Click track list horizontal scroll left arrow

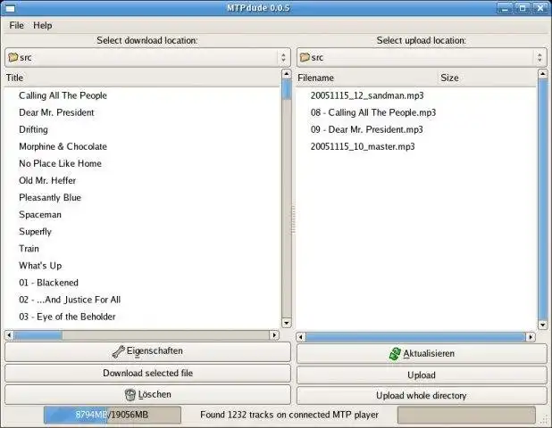[9, 335]
